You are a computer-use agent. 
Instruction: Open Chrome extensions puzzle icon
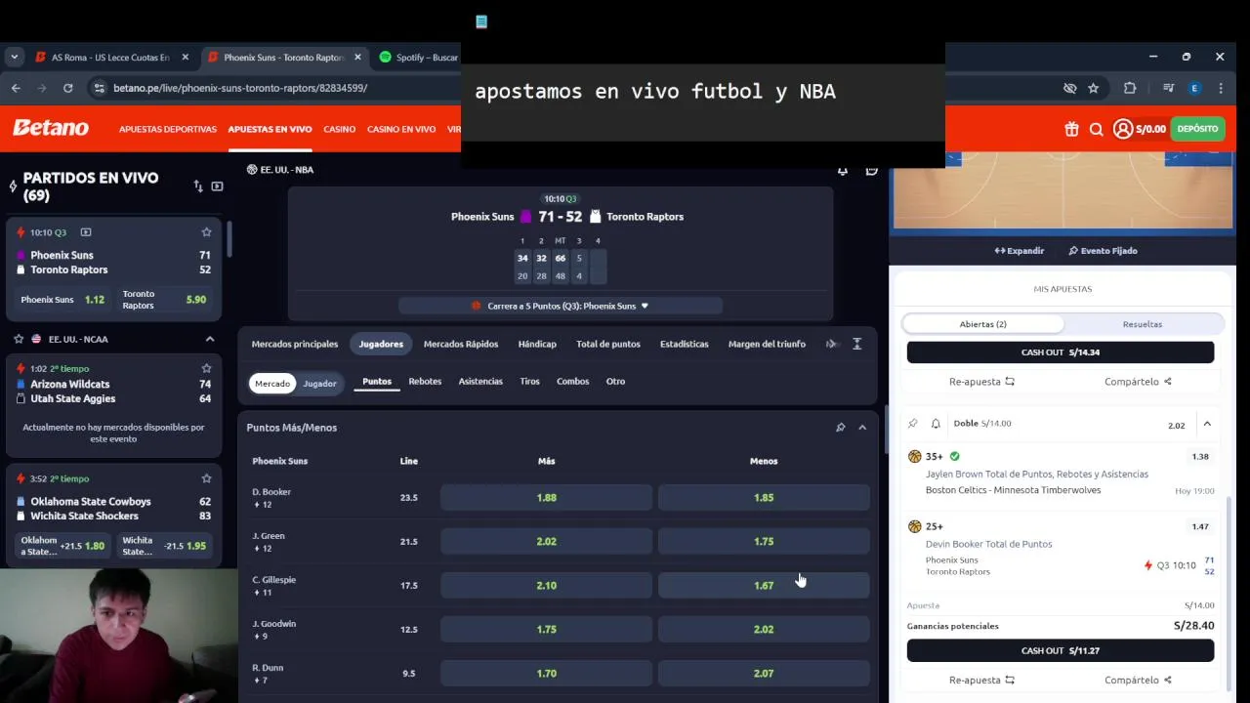(1130, 88)
